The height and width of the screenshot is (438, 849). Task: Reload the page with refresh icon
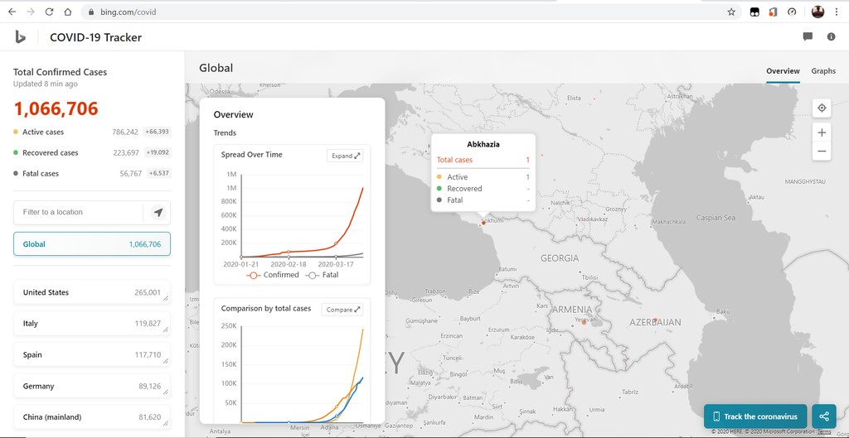click(x=49, y=12)
